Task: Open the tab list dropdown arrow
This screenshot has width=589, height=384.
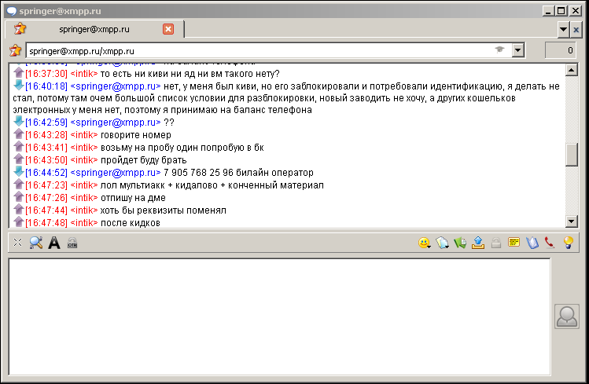Action: coord(564,29)
